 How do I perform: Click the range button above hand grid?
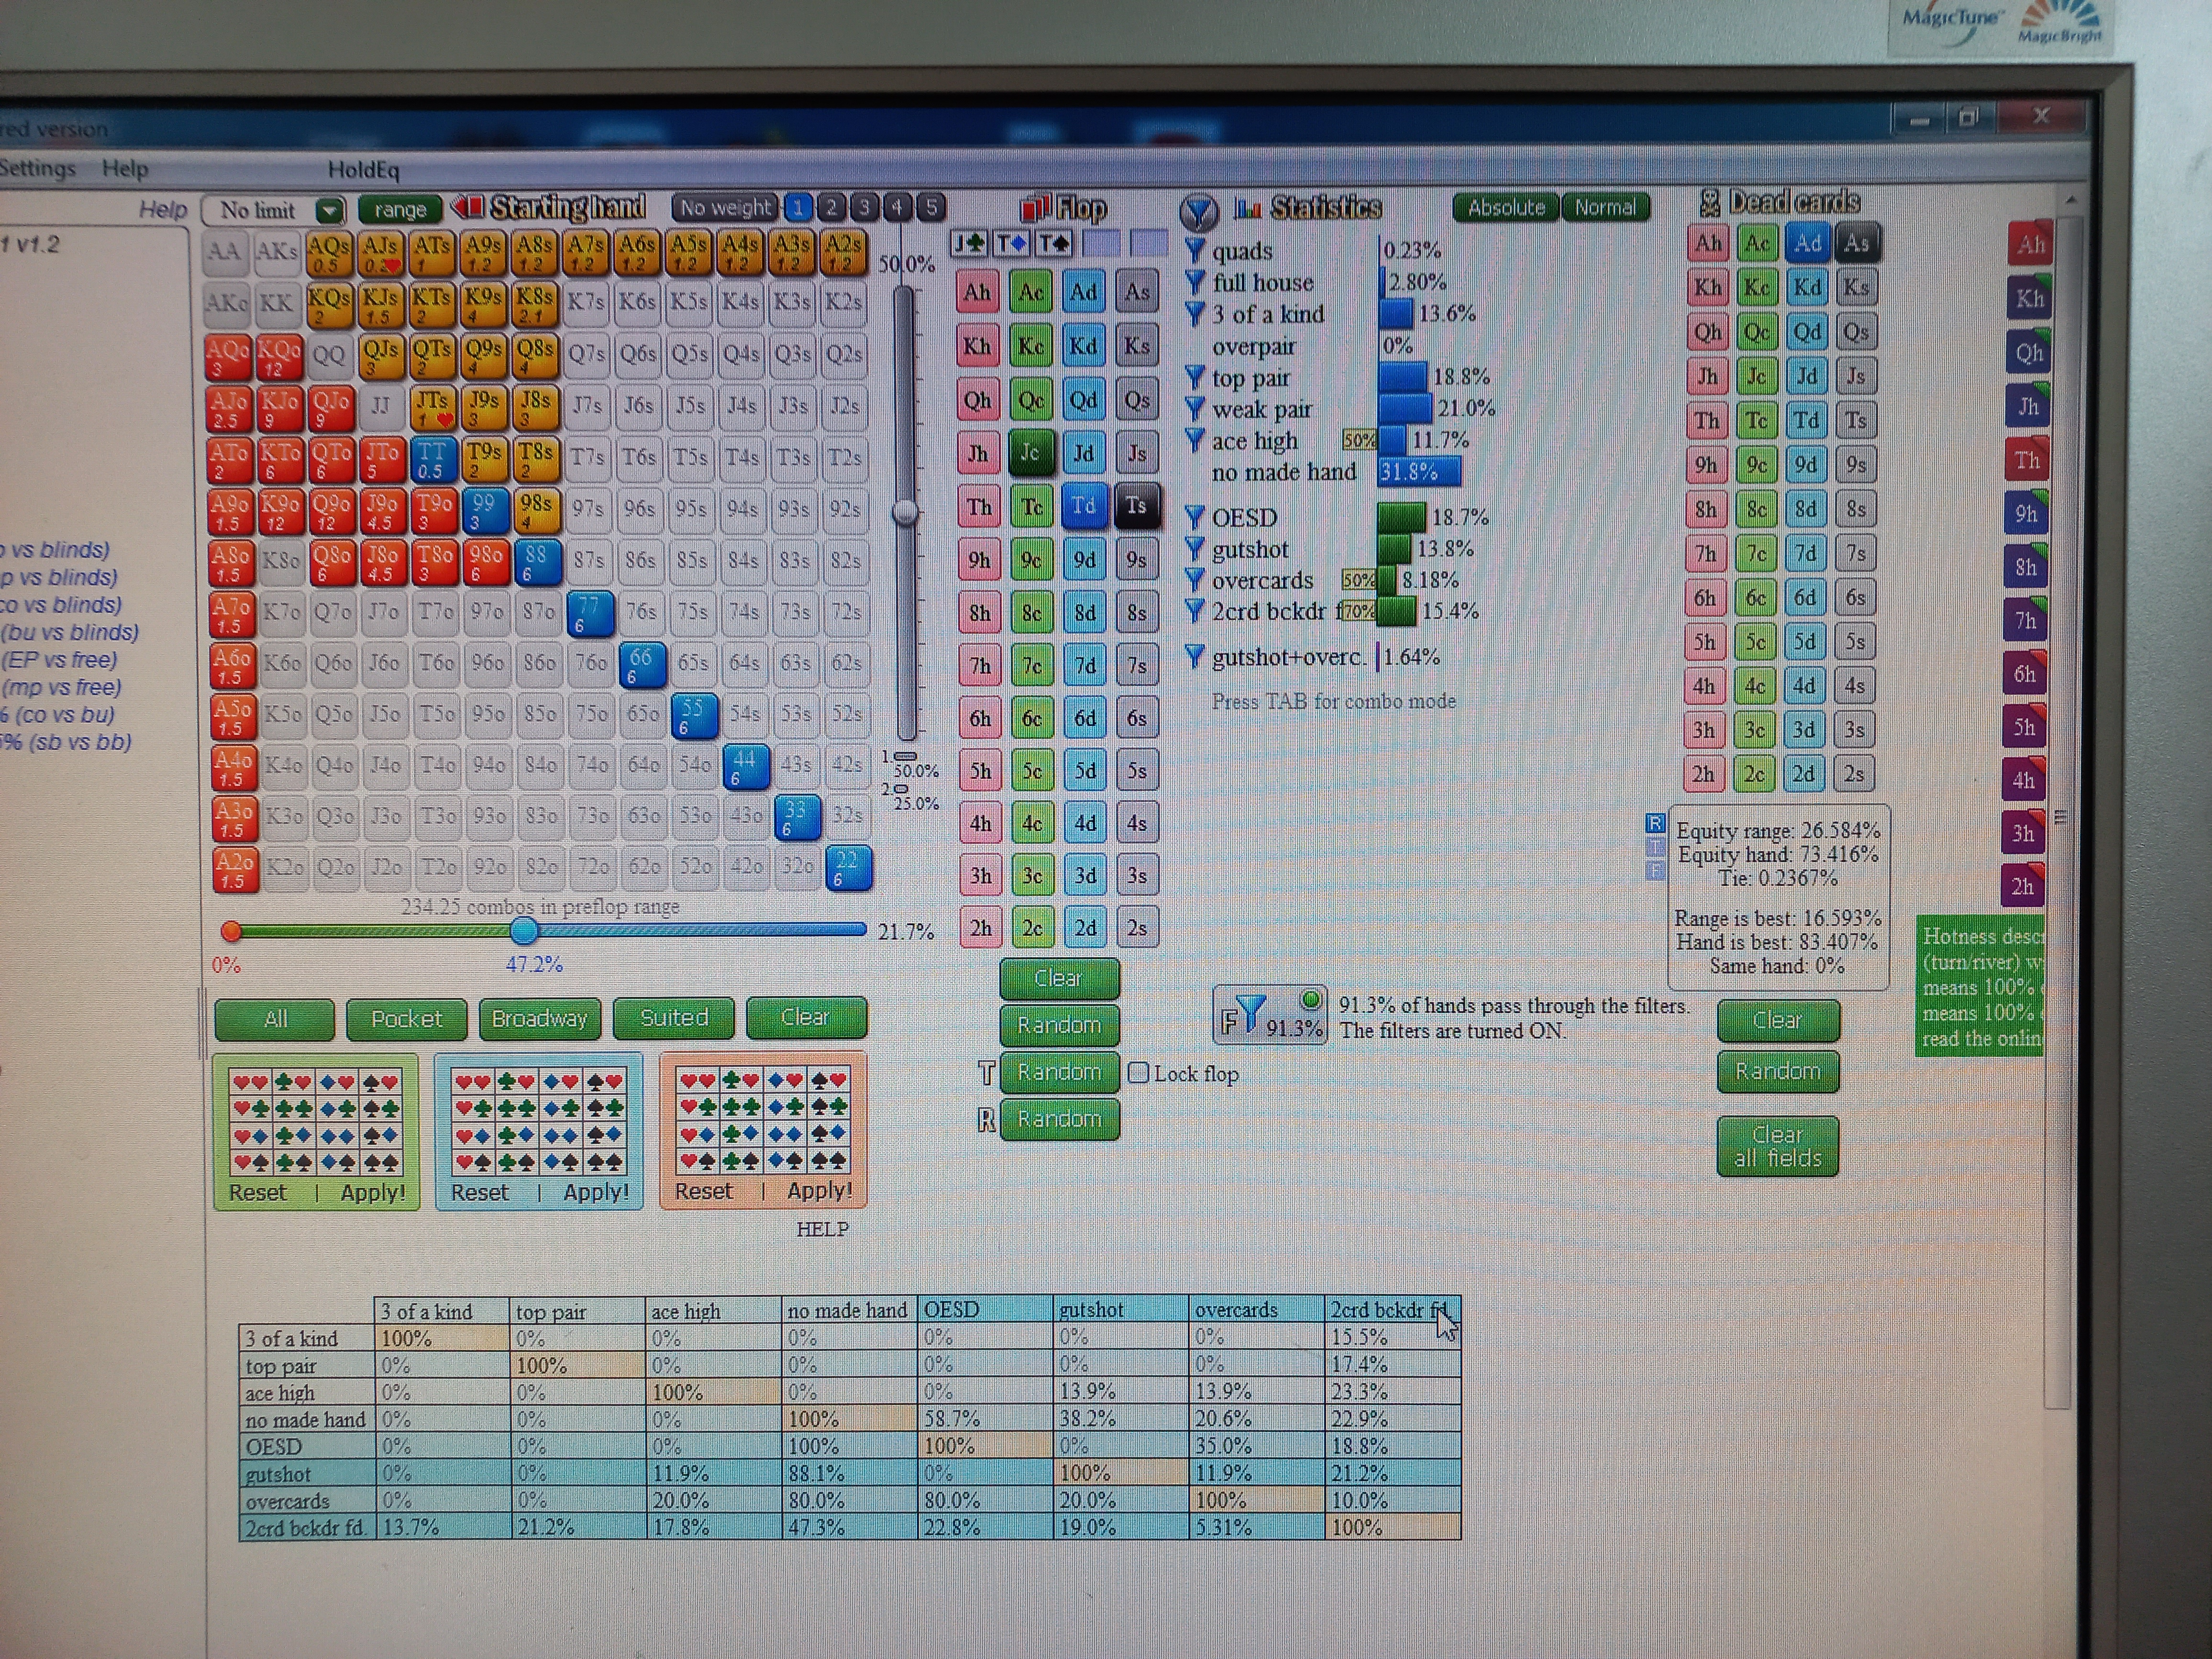(400, 209)
